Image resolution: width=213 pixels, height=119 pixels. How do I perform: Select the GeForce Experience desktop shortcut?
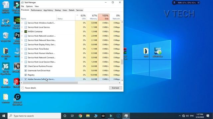tap(17, 23)
